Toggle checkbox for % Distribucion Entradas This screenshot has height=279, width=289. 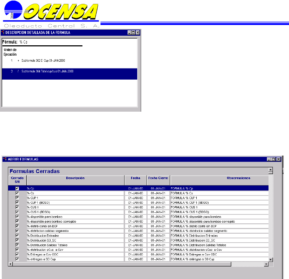17,235
